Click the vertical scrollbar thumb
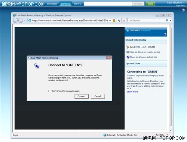The image size is (187, 142). pos(171,77)
